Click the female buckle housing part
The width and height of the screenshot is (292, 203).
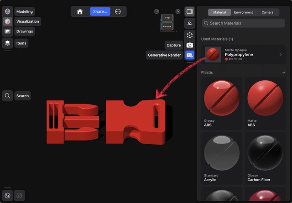136,122
